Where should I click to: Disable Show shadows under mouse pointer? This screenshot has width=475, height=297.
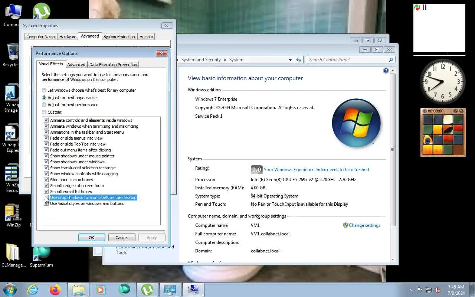(46, 156)
